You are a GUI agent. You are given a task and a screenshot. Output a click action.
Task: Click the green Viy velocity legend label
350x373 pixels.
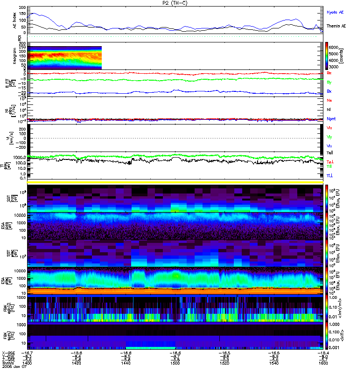tap(329, 137)
